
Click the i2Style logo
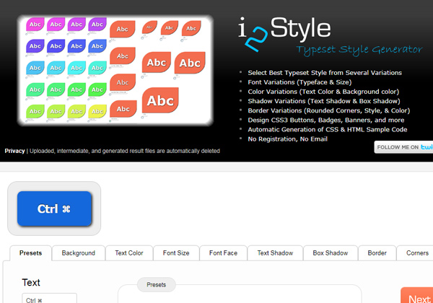[284, 34]
